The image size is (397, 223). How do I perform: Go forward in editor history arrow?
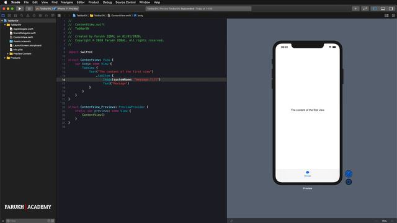point(69,15)
